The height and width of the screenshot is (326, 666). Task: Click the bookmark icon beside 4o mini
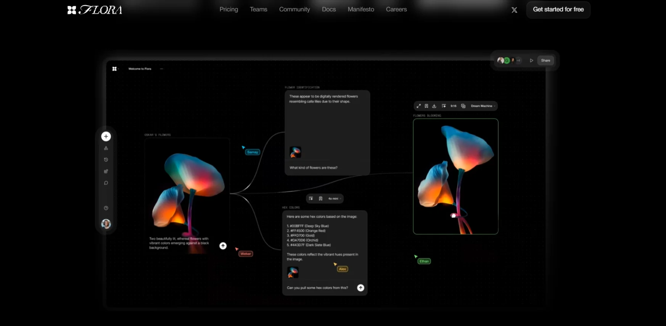click(x=320, y=199)
